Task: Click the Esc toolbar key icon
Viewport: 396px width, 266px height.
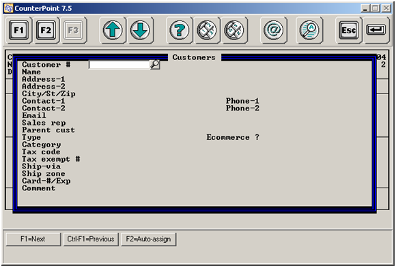Action: pos(348,30)
